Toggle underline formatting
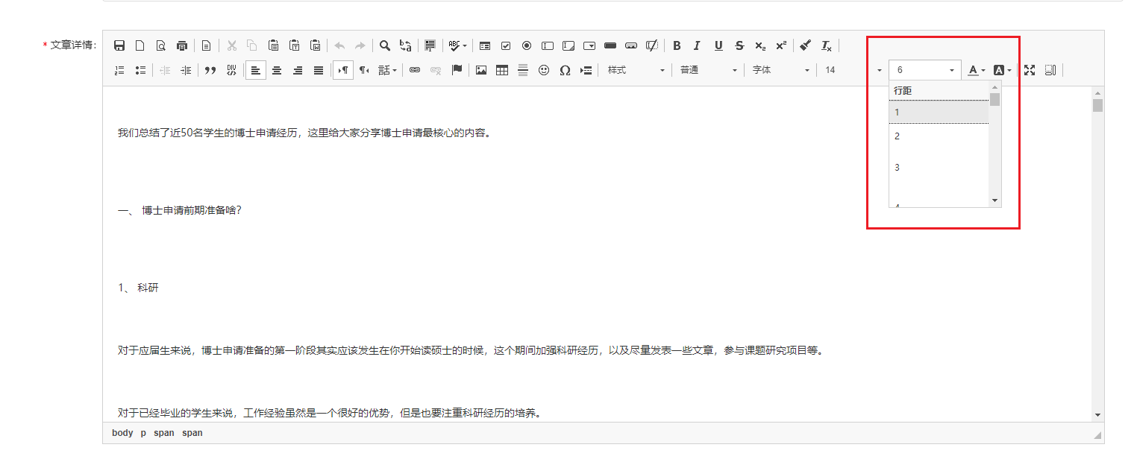This screenshot has width=1134, height=465. tap(718, 45)
